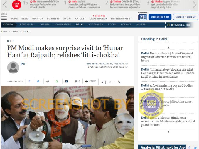Click the Subscribe Now button
199x149 pixels.
[160, 17]
